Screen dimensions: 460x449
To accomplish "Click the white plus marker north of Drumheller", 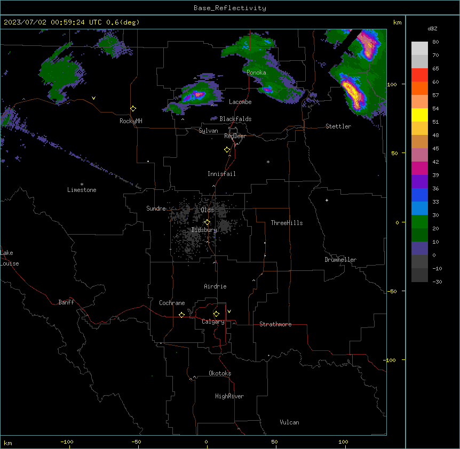I will (327, 200).
